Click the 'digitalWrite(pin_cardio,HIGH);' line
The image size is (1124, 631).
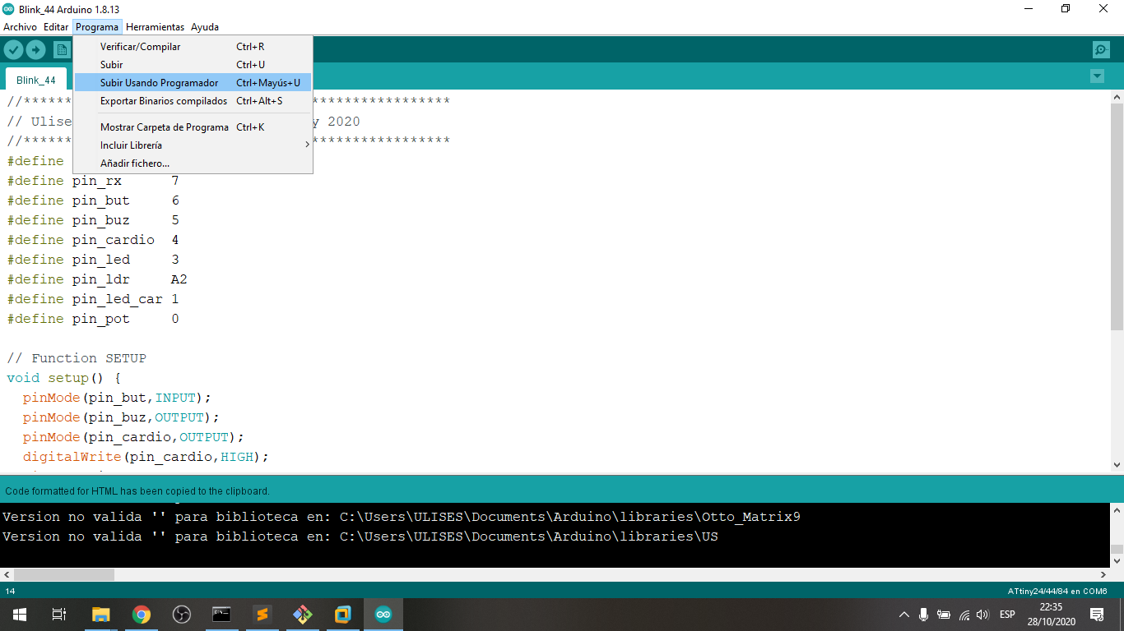point(146,457)
